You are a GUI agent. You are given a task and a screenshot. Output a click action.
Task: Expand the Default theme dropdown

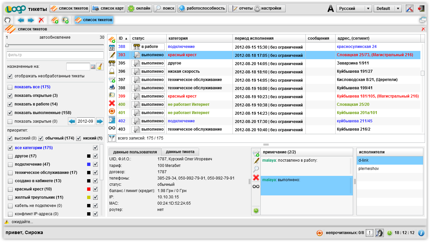pos(387,9)
